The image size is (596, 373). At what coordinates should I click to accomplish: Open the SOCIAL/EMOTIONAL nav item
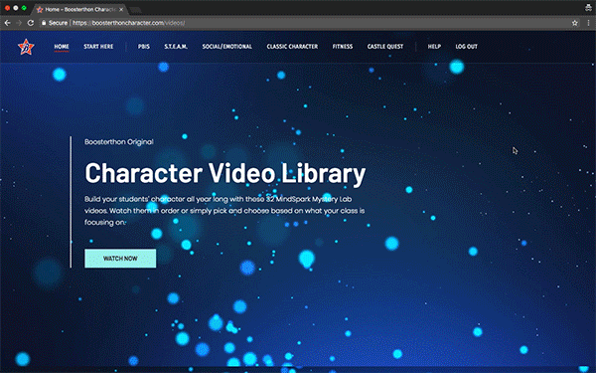tap(226, 47)
